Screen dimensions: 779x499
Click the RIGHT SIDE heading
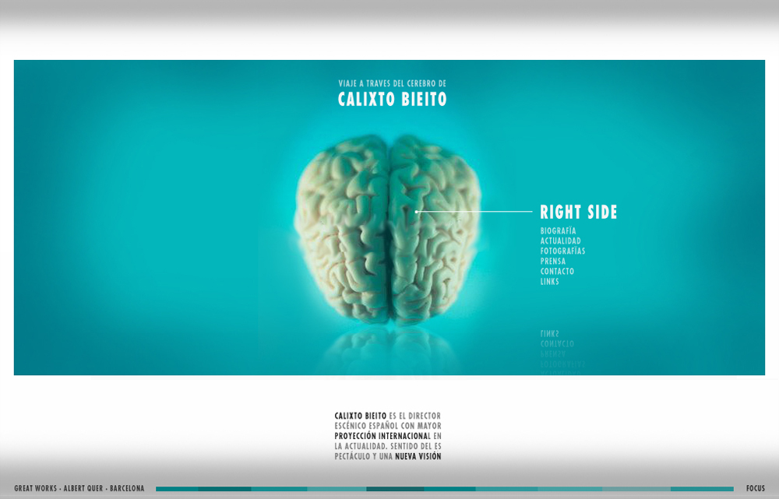tap(578, 212)
